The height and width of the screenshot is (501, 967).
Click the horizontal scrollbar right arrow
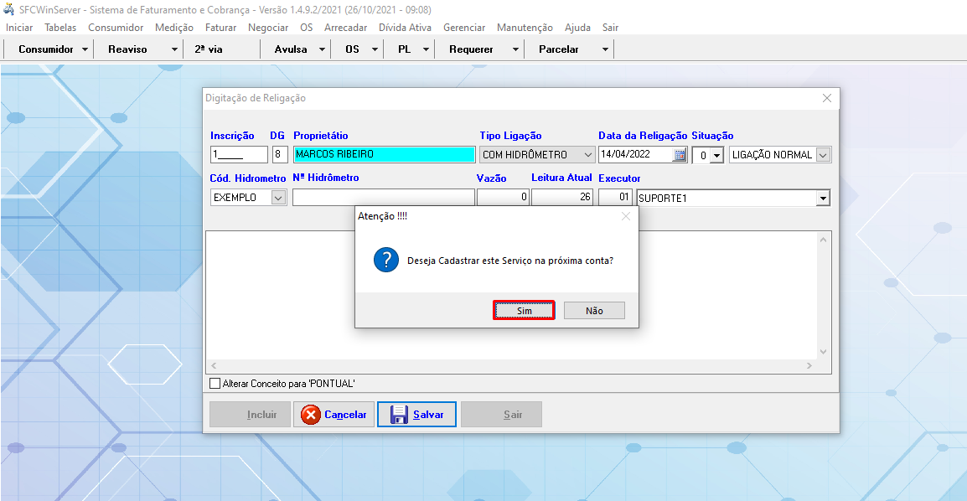(x=809, y=366)
